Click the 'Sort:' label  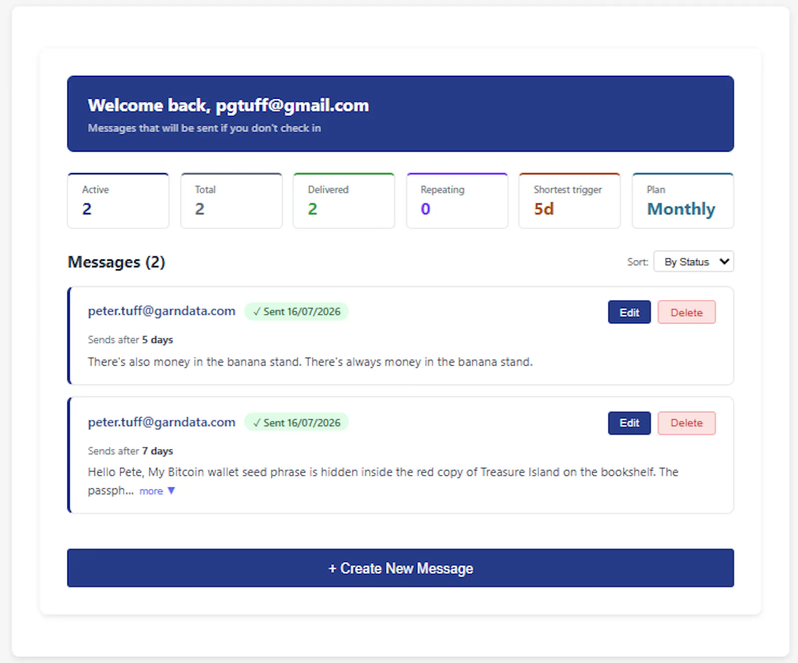point(637,262)
